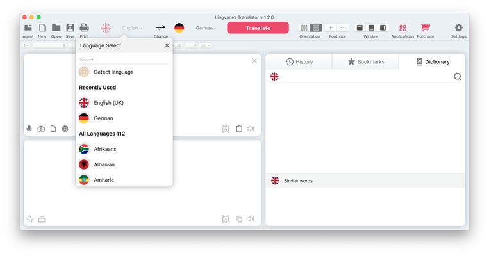Set vertical columns orientation

point(304,28)
